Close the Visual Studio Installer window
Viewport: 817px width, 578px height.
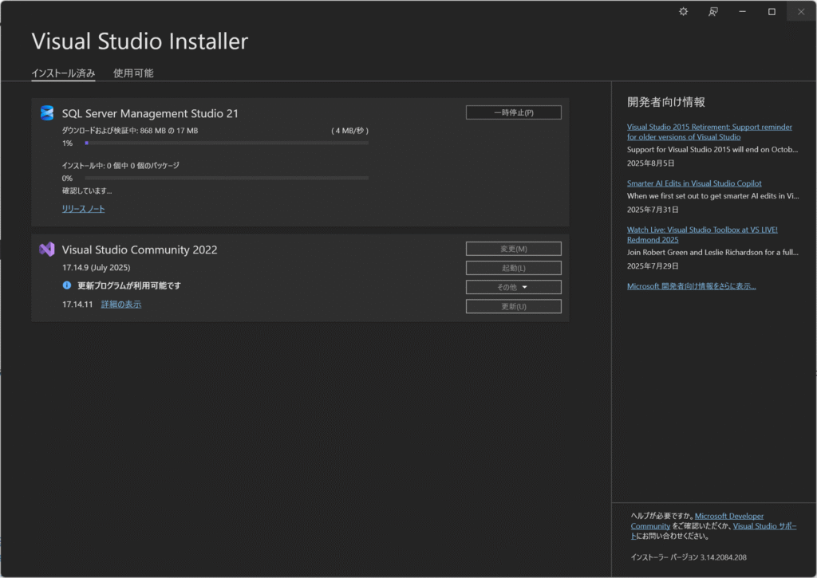[801, 11]
